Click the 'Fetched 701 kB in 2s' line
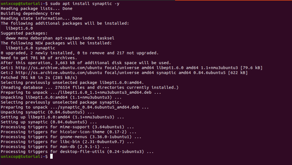 (39, 78)
